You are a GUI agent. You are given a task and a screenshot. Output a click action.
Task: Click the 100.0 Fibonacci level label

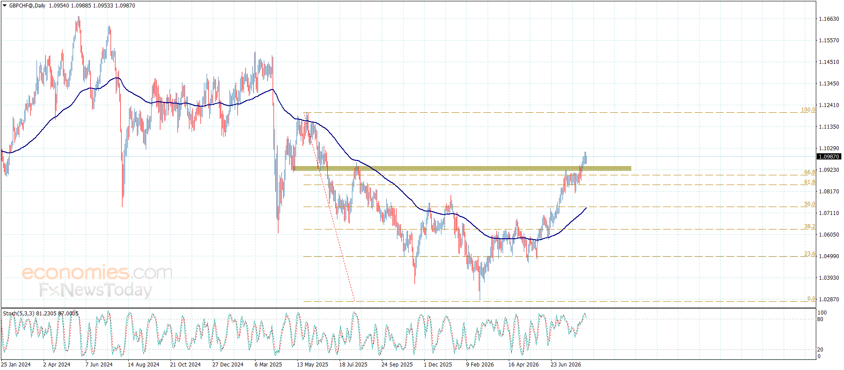(808, 110)
